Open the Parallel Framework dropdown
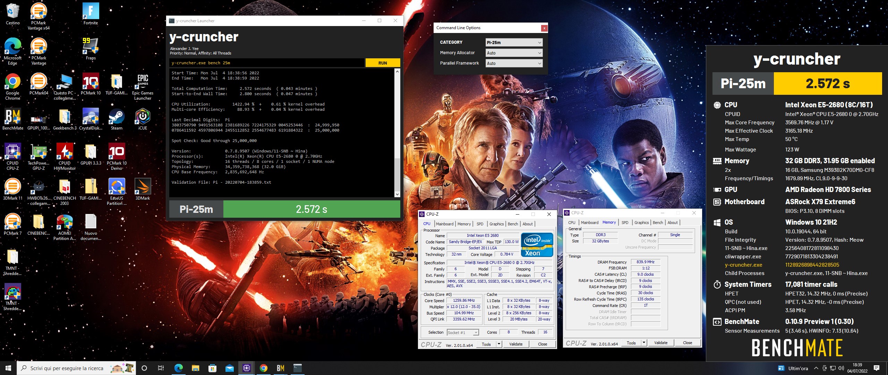888x375 pixels. [x=514, y=63]
